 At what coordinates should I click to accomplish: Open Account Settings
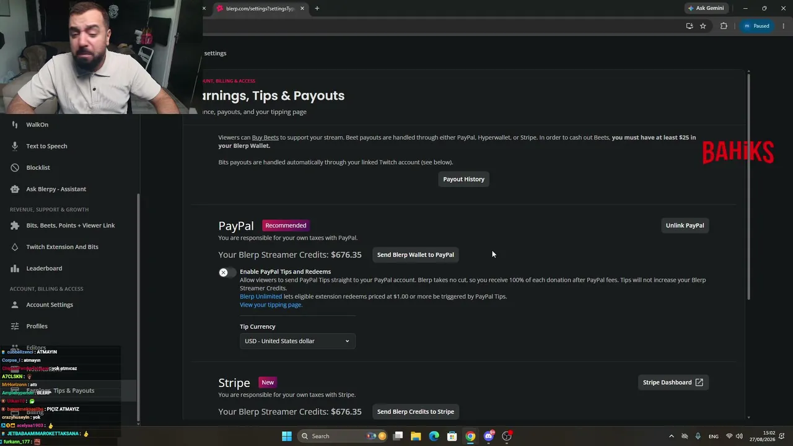click(x=50, y=305)
